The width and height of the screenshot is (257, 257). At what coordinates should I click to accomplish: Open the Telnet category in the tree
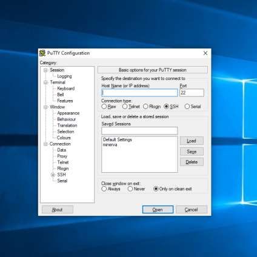[x=63, y=162]
